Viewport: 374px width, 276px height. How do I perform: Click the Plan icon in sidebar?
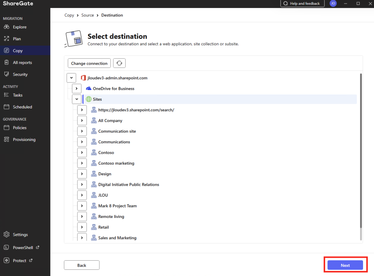tap(7, 39)
